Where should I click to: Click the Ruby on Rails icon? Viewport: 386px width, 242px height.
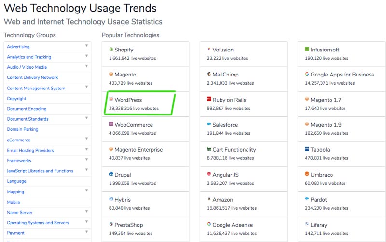click(209, 99)
